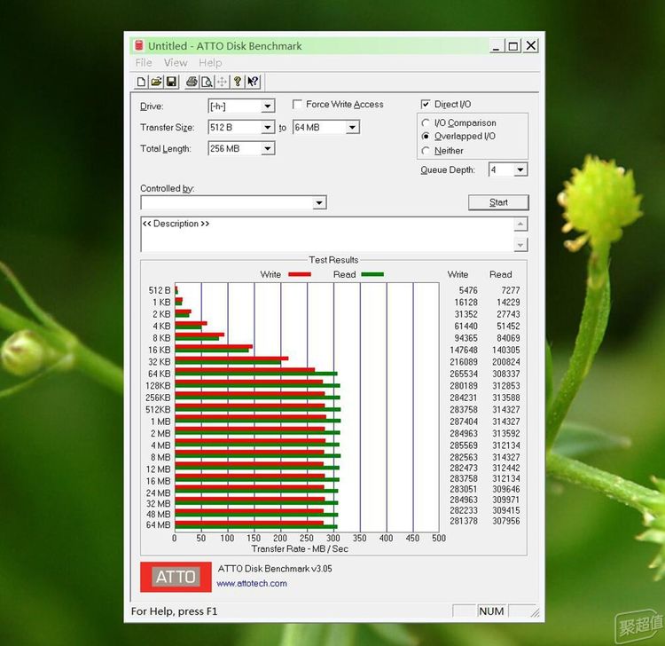Click the read value 7277

pyautogui.click(x=510, y=290)
